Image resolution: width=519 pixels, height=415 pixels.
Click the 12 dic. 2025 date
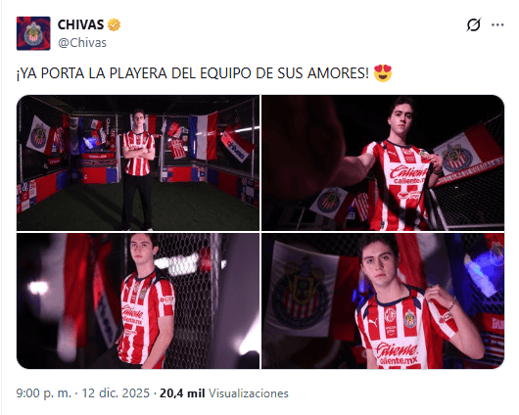pos(116,393)
